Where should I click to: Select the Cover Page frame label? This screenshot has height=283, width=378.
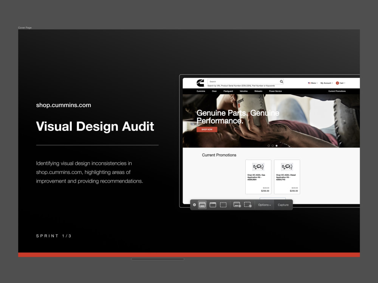click(x=25, y=28)
